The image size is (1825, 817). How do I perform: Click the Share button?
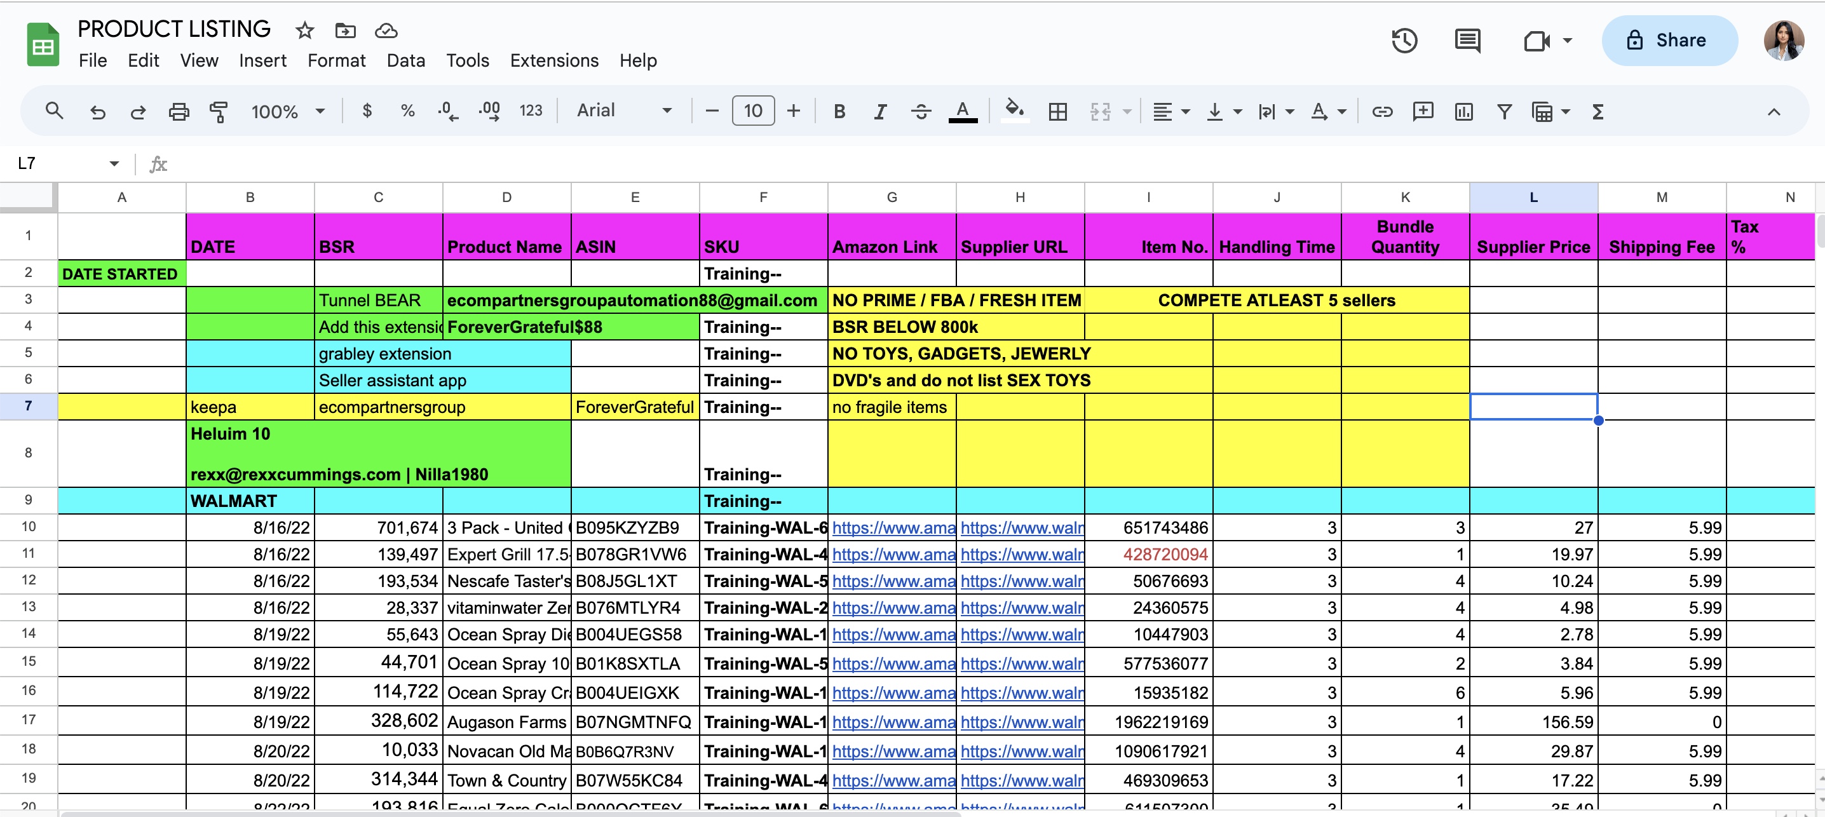(1669, 41)
